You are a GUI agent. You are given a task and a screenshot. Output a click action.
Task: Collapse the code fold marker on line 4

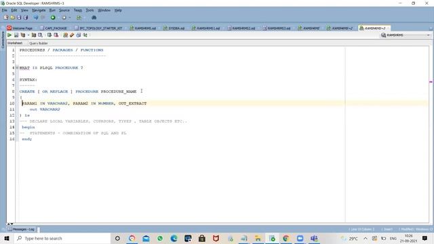pos(17,68)
